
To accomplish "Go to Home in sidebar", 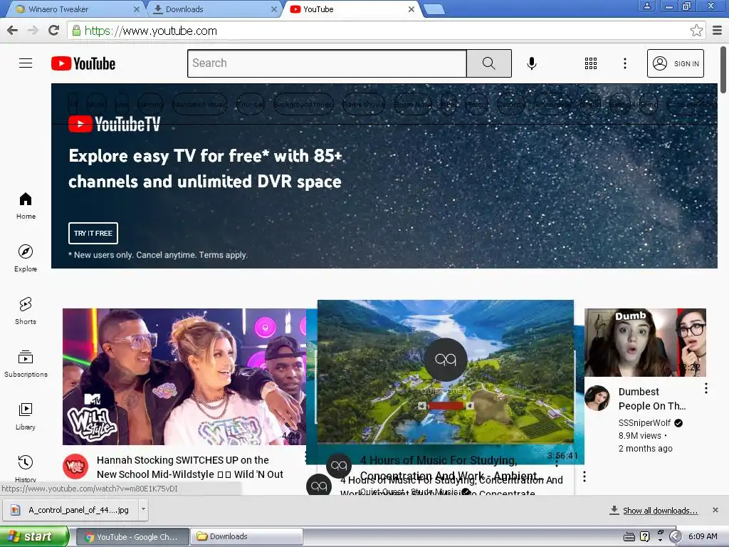I will [26, 206].
